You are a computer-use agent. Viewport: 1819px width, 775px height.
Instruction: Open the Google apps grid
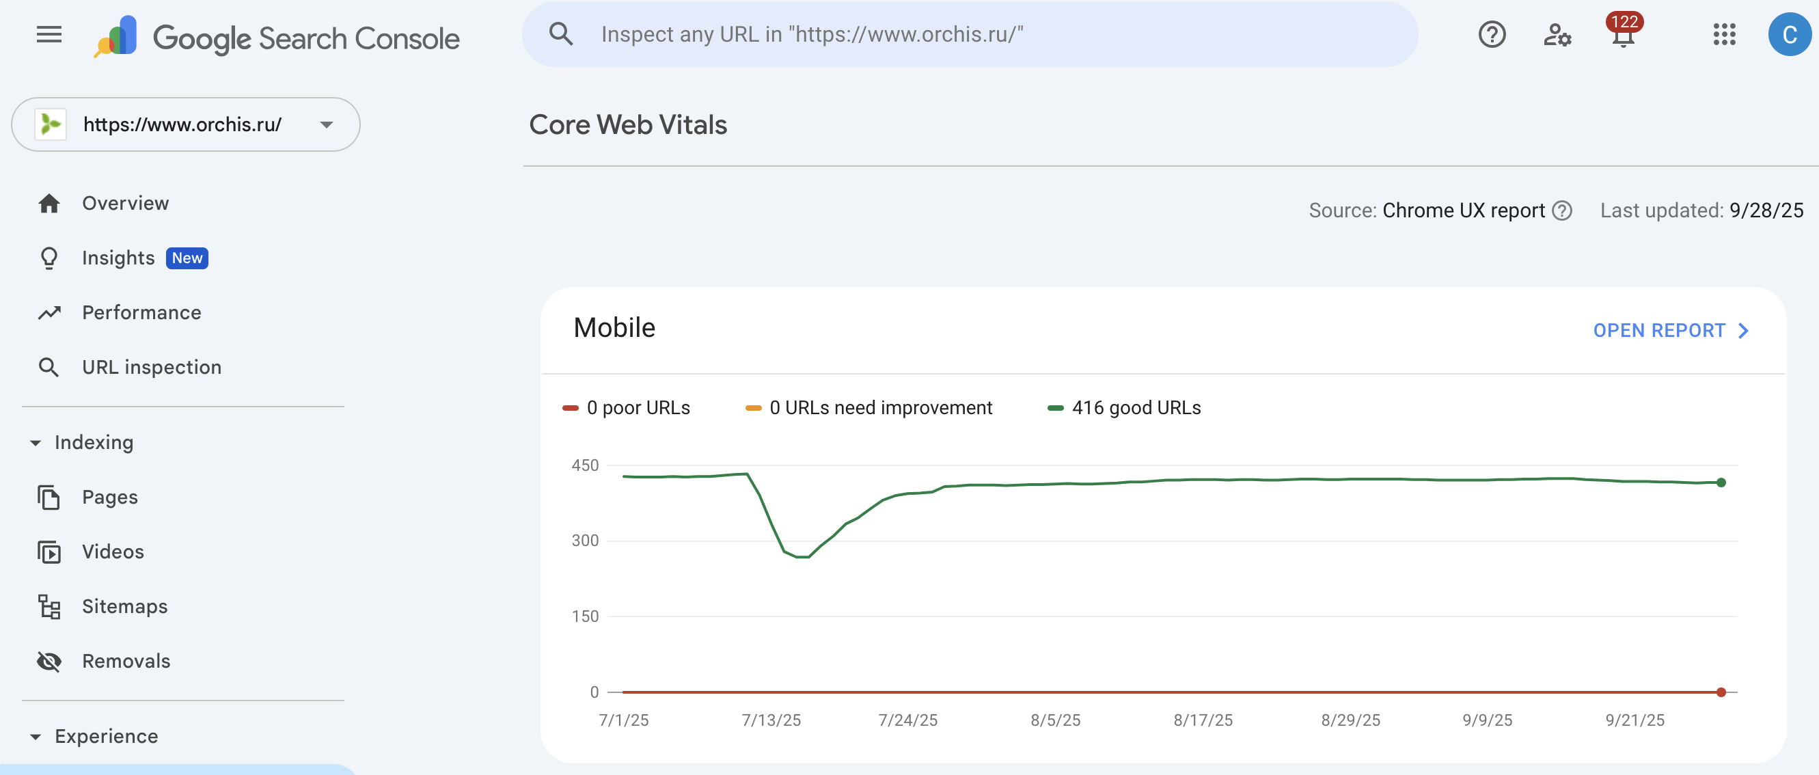pyautogui.click(x=1723, y=35)
